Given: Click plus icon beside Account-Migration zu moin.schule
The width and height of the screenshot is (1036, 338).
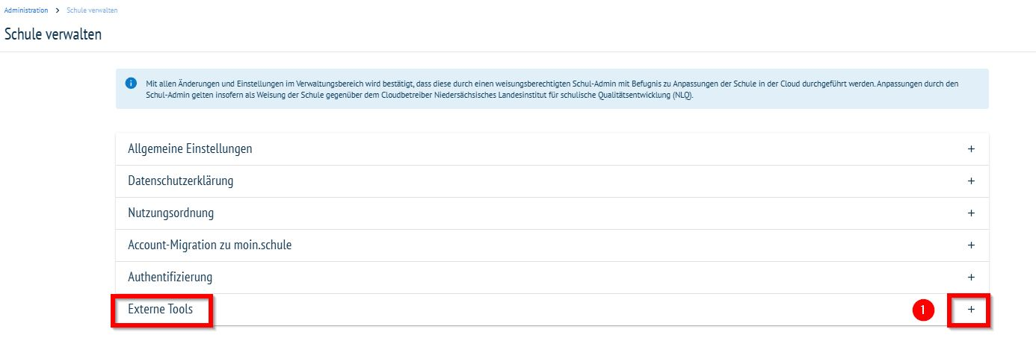Looking at the screenshot, I should pyautogui.click(x=971, y=245).
